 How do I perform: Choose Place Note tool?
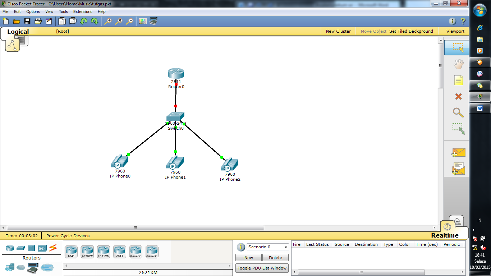(458, 80)
